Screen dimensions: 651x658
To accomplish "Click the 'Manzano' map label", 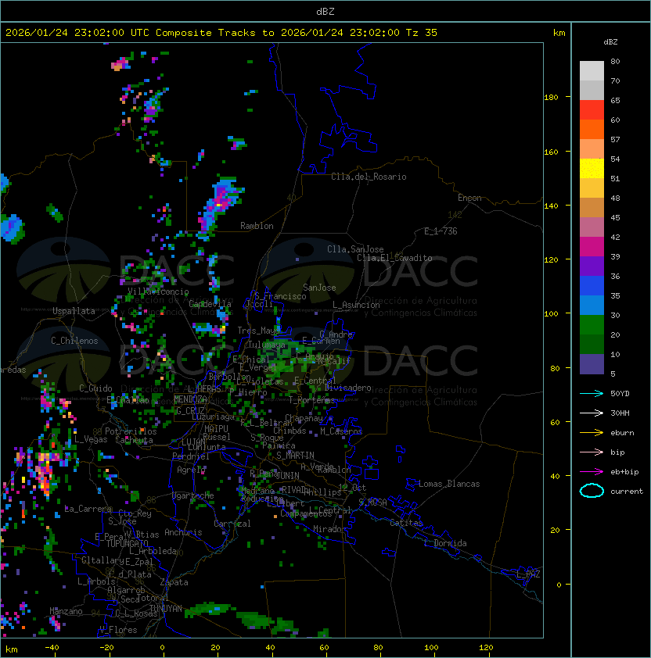I will click(66, 611).
